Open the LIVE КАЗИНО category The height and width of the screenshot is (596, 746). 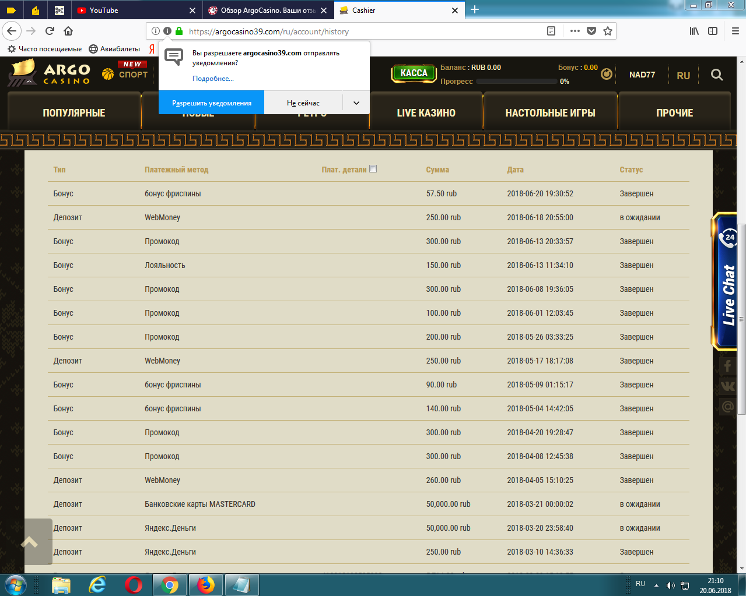pos(426,113)
